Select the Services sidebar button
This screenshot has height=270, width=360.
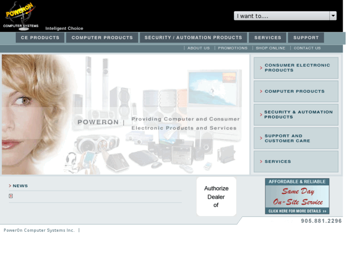(x=296, y=162)
